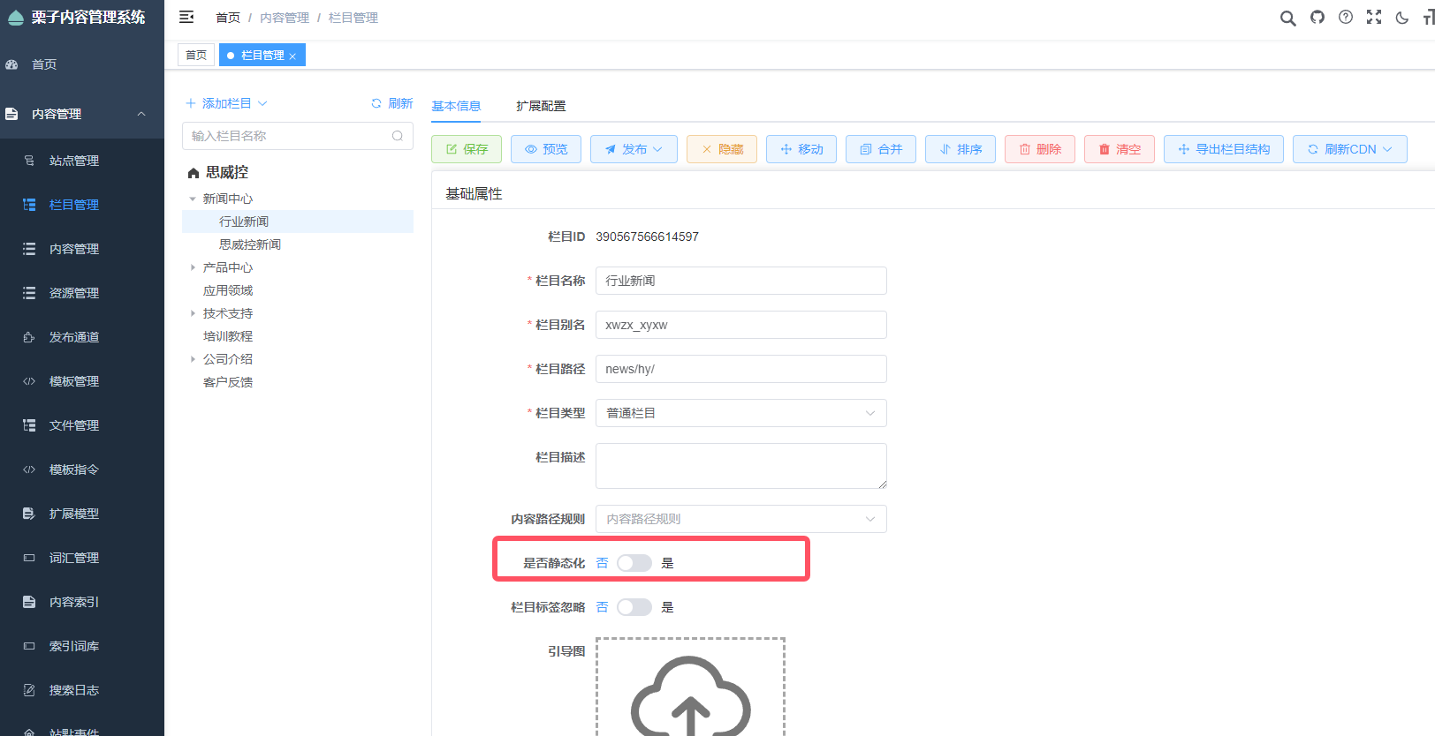Switch to the 扩展配置 tab
This screenshot has width=1435, height=736.
pos(541,106)
